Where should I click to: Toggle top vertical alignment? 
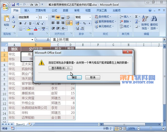pyautogui.click(x=53, y=17)
